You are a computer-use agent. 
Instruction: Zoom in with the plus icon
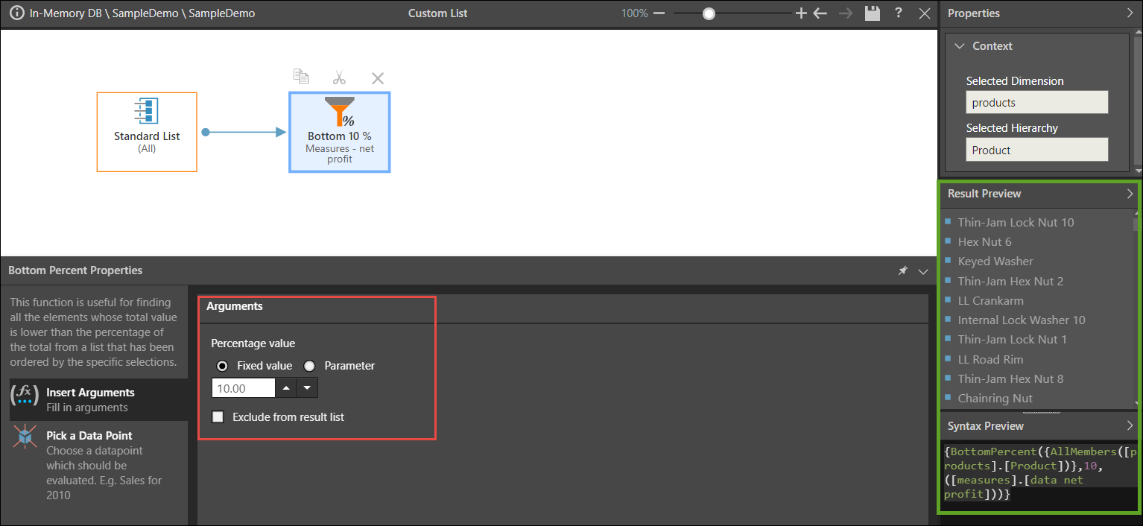coord(801,13)
